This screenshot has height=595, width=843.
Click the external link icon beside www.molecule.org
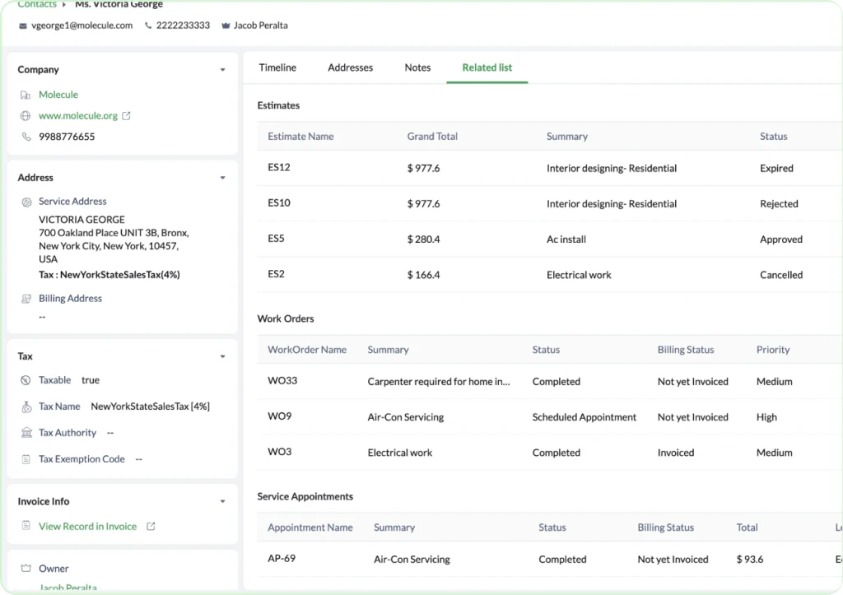pos(126,116)
